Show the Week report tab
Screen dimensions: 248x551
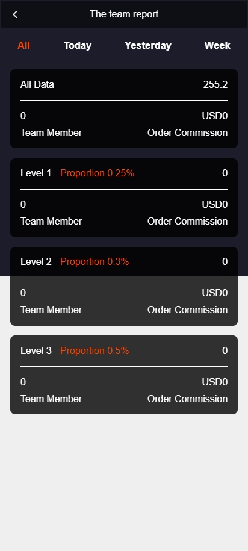coord(217,45)
